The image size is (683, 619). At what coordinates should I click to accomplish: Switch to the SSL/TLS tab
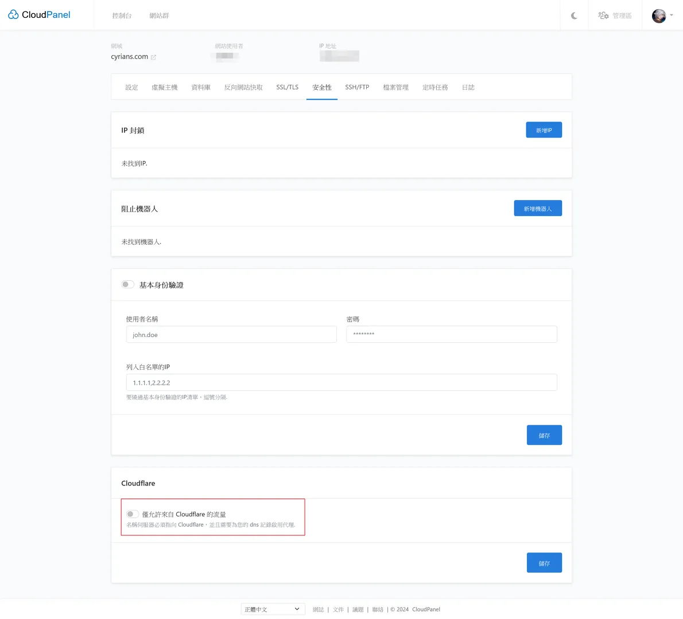tap(287, 87)
